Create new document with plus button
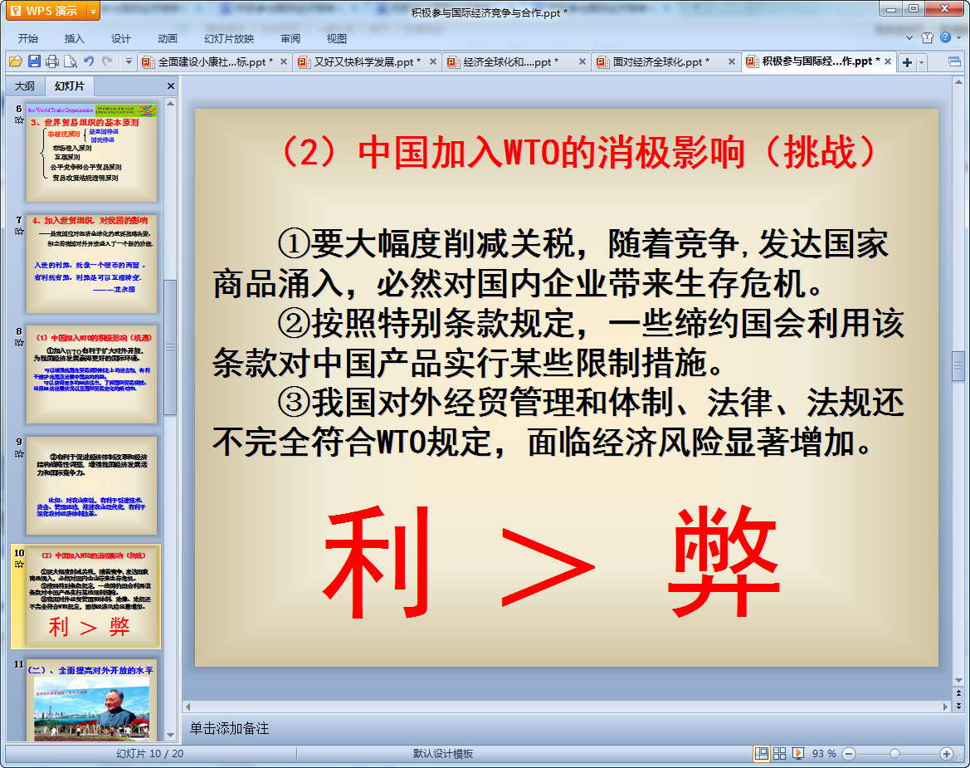The image size is (970, 768). tap(907, 62)
